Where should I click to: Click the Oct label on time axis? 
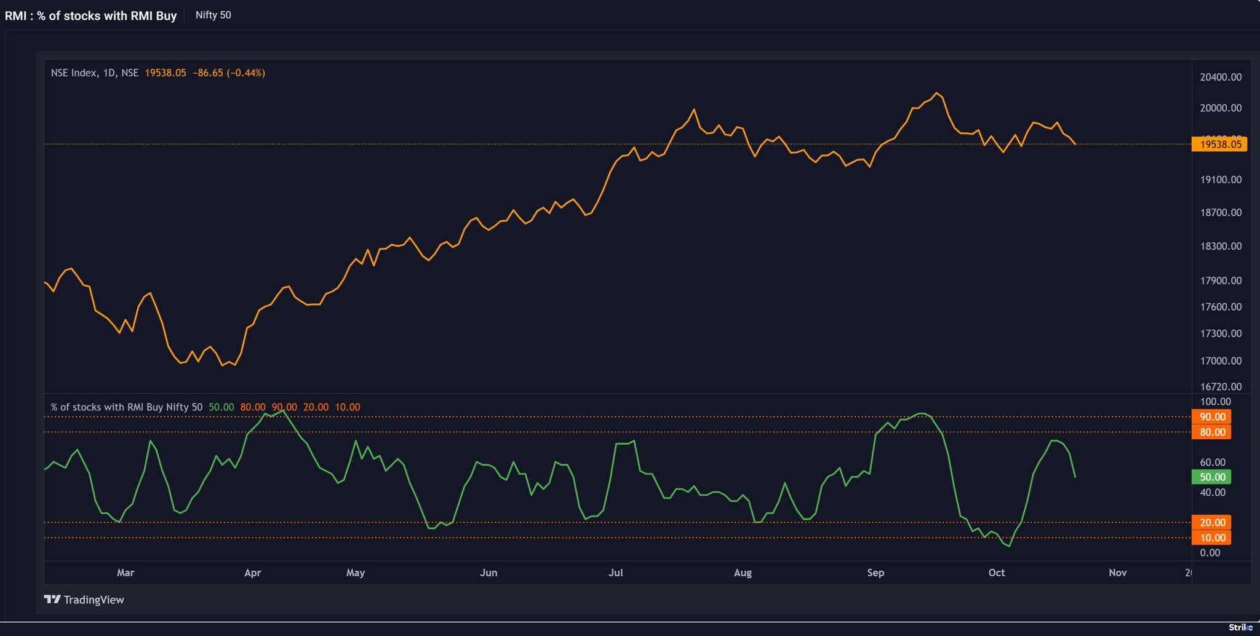996,573
